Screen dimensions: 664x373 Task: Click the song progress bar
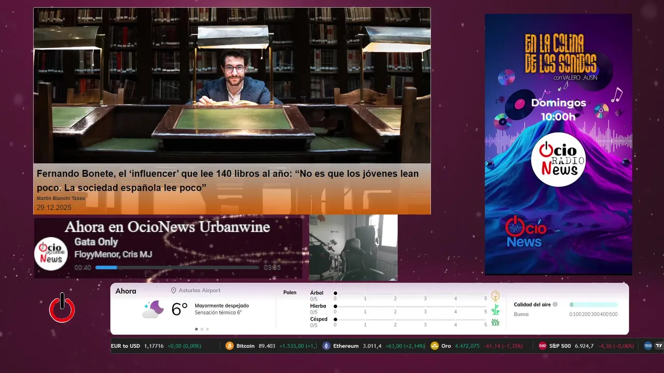(x=177, y=267)
